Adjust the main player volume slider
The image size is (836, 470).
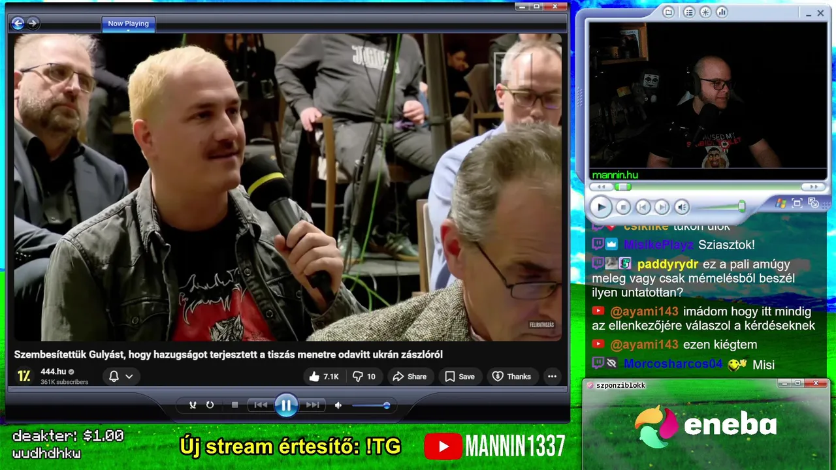[x=370, y=405]
